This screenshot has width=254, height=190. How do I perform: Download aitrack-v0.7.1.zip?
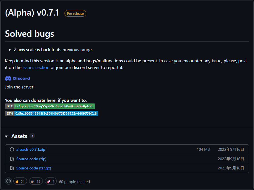(x=31, y=149)
